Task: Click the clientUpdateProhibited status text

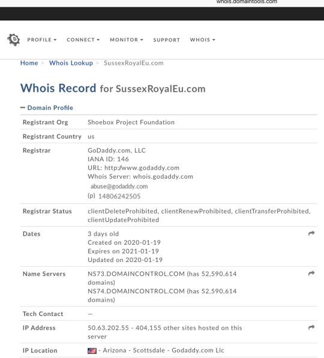Action: click(124, 220)
